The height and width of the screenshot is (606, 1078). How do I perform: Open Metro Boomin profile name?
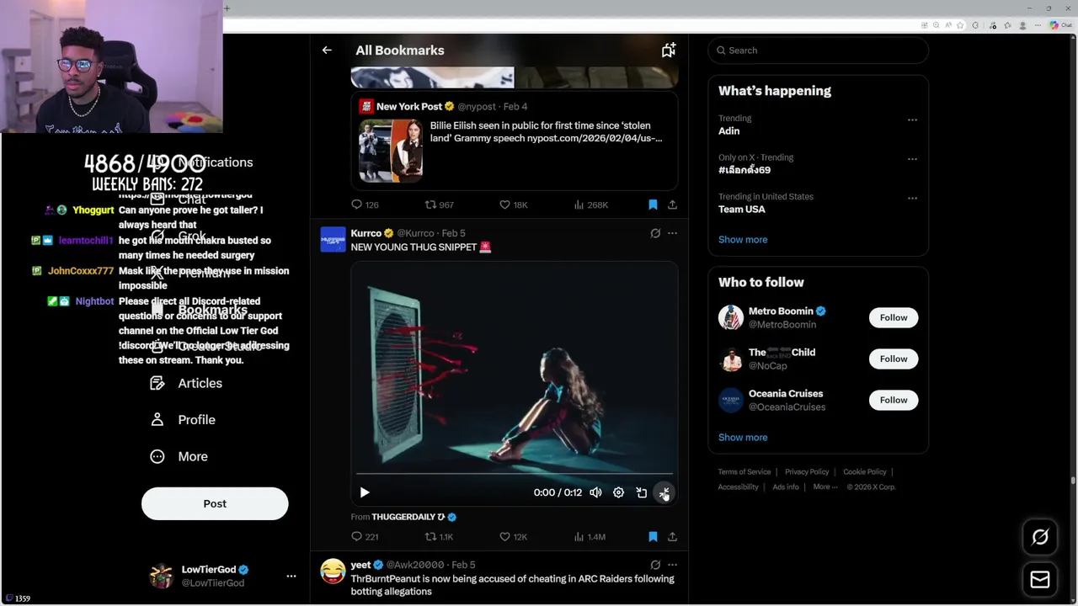(x=781, y=311)
